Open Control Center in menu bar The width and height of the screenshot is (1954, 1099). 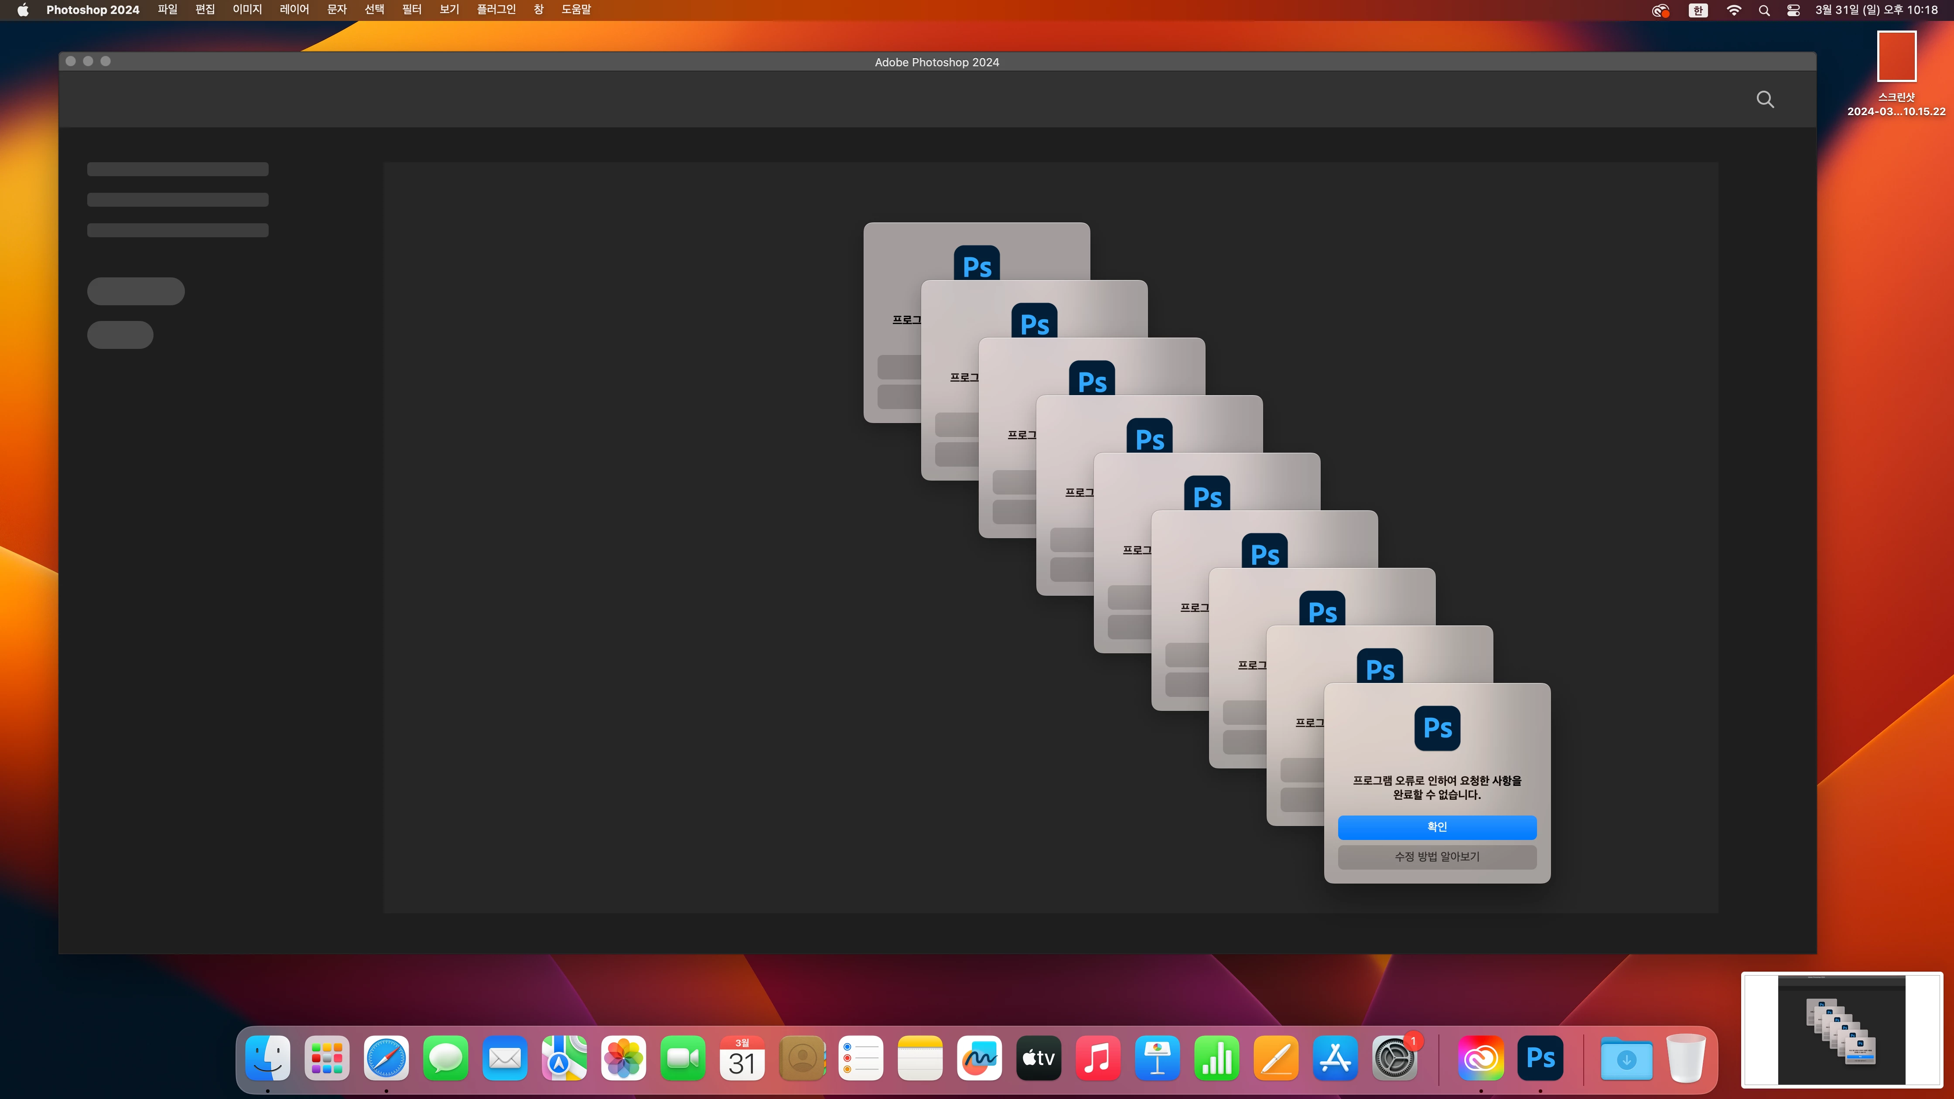[x=1793, y=10]
